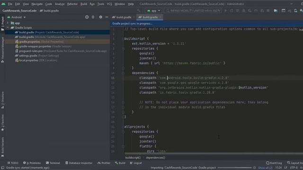Viewport: 303px width, 170px height.
Task: Open the target device selector dropdown
Action: coord(193,10)
